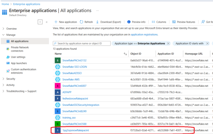Click the SnowflakeADSSO snowflake icon
The height and width of the screenshot is (134, 213).
coord(58,73)
